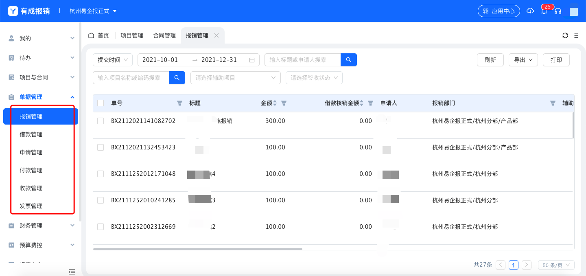Click the 输入标题或申请人搜索 input field
The image size is (586, 276).
point(302,60)
